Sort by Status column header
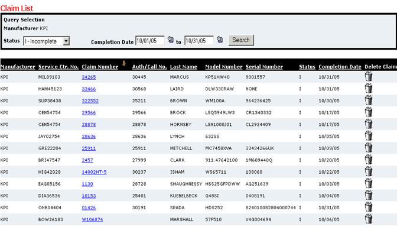 [307, 67]
